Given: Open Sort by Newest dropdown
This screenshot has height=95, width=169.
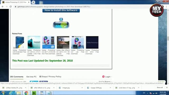Looking at the screenshot, I should [x=105, y=82].
